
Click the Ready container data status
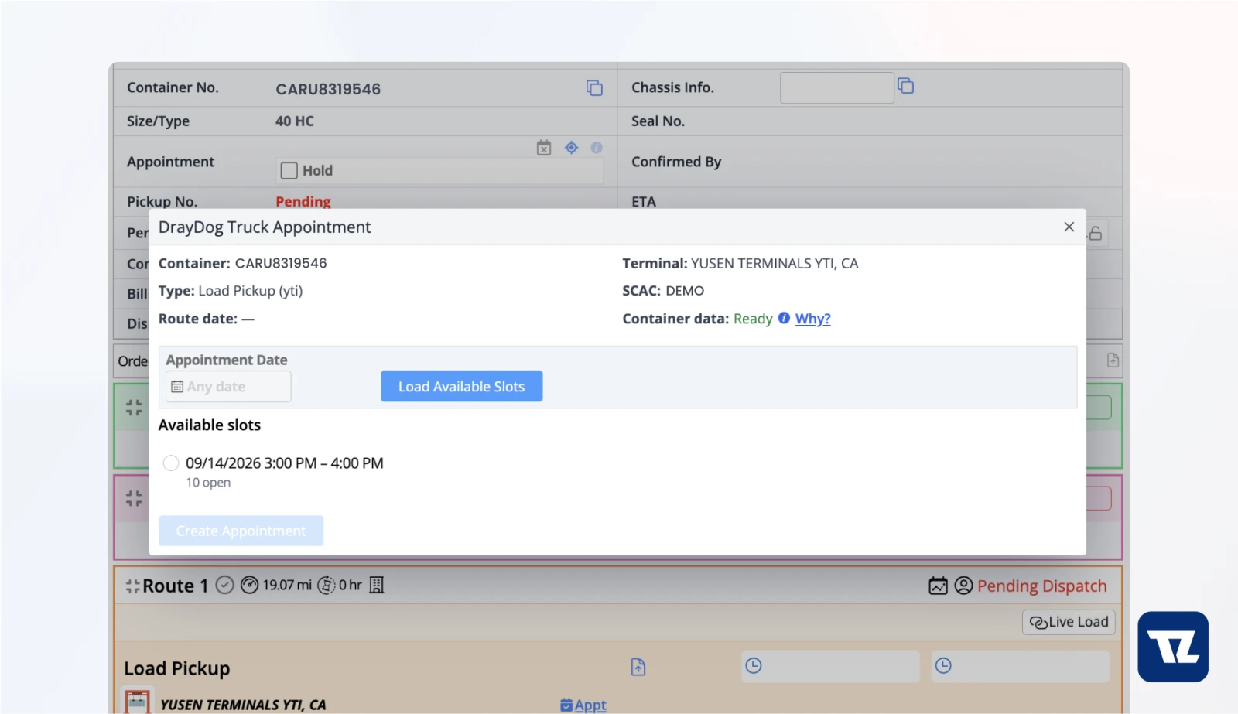pos(753,319)
